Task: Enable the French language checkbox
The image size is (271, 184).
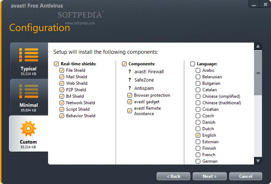Action: click(x=198, y=155)
